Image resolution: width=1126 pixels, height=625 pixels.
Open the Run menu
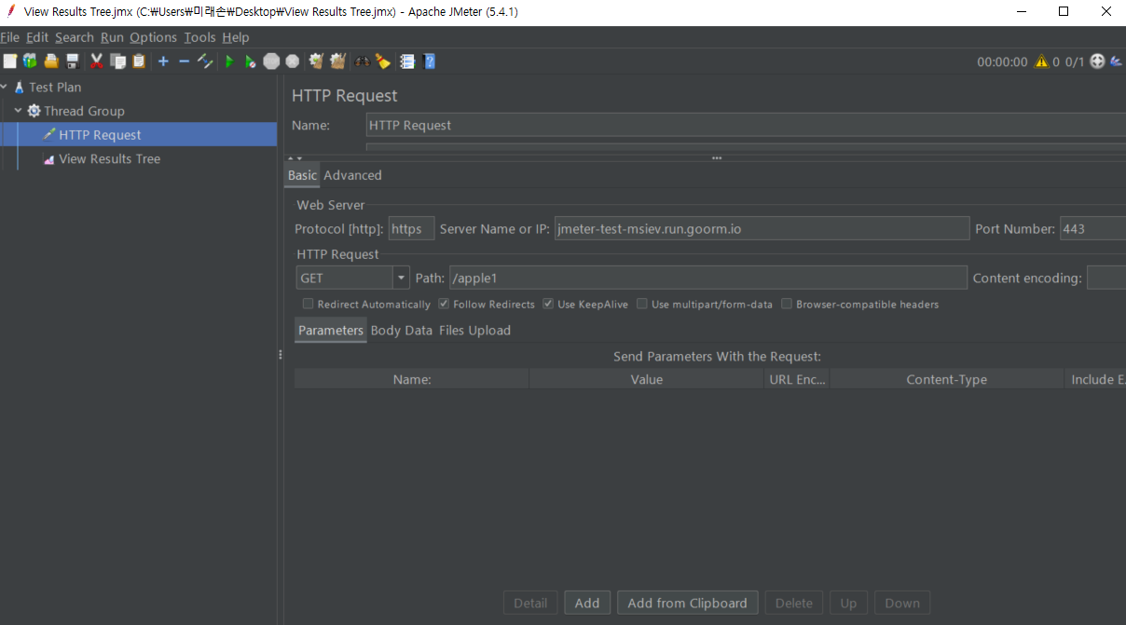(x=112, y=37)
